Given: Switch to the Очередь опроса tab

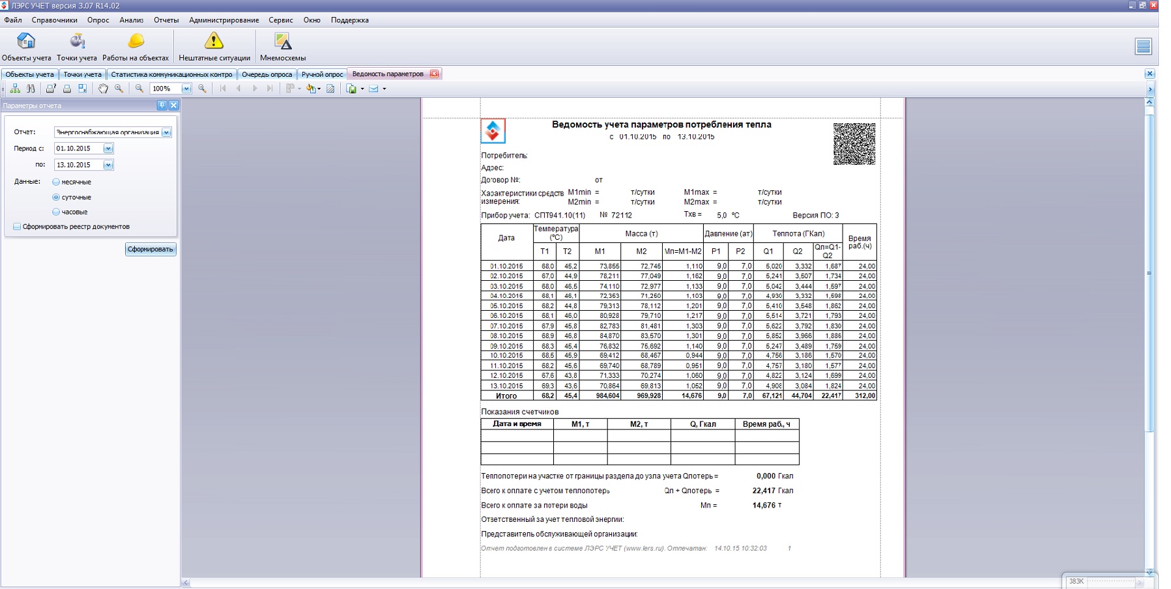Looking at the screenshot, I should [267, 74].
